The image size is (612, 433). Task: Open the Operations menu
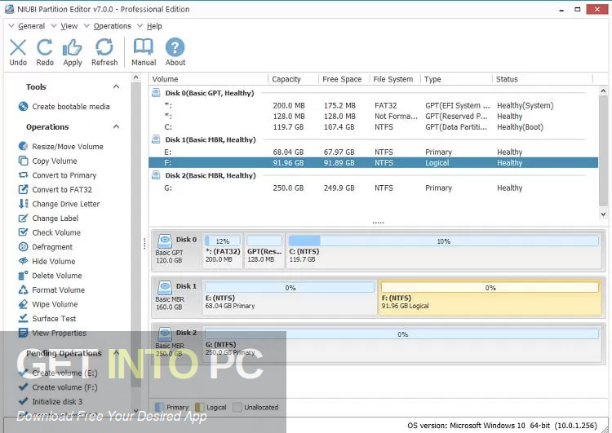click(x=112, y=26)
